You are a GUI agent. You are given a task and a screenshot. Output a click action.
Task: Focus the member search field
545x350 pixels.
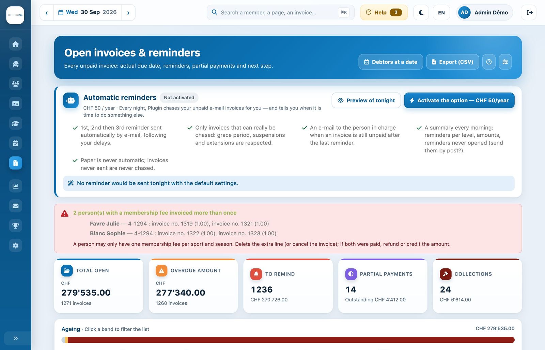point(280,13)
